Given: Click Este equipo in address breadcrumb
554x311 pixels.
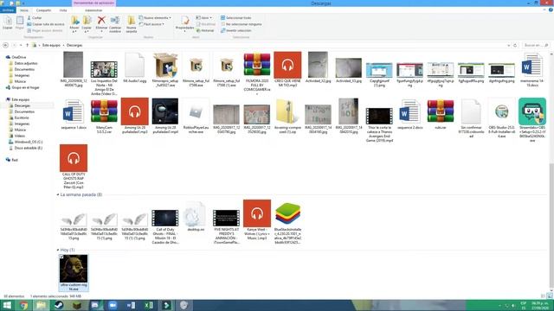Looking at the screenshot, I should tap(51, 45).
